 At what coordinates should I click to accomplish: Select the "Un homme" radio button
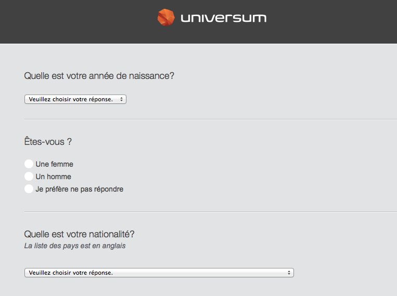point(29,176)
